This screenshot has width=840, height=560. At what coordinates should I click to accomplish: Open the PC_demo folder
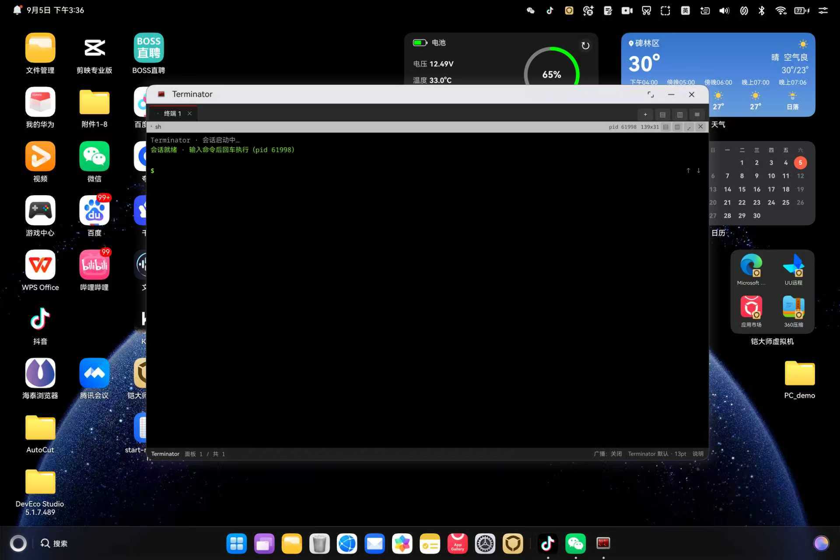click(800, 379)
